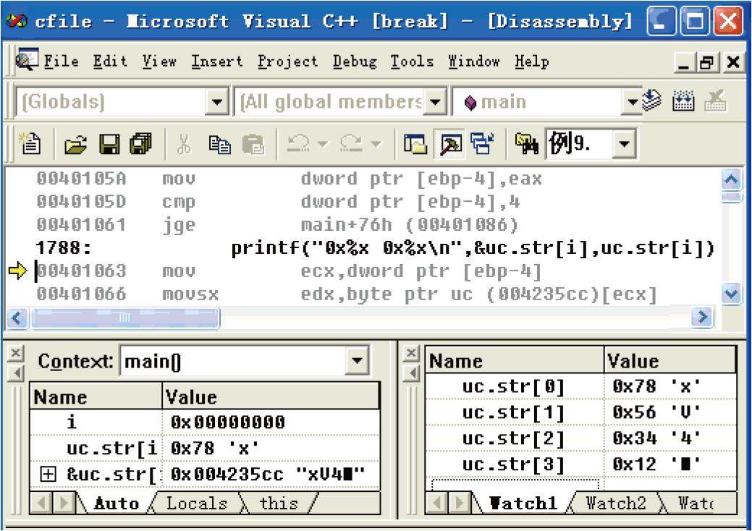Switch to the Watch1 tab

[x=523, y=504]
